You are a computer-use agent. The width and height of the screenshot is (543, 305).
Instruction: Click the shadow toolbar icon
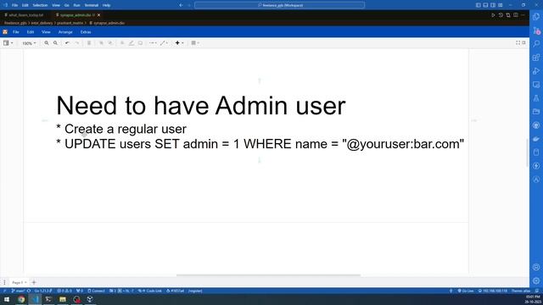pyautogui.click(x=140, y=43)
